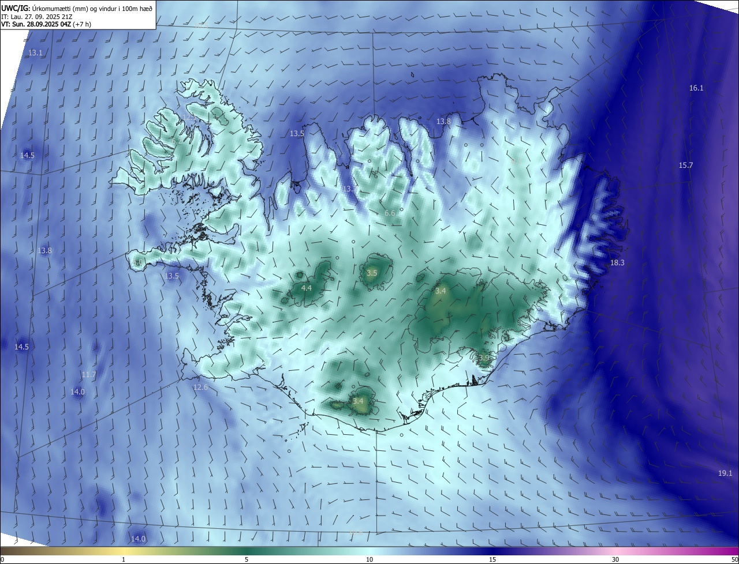Click the color scale tick labeled 0
Screen dimensions: 739x564
click(x=2, y=559)
